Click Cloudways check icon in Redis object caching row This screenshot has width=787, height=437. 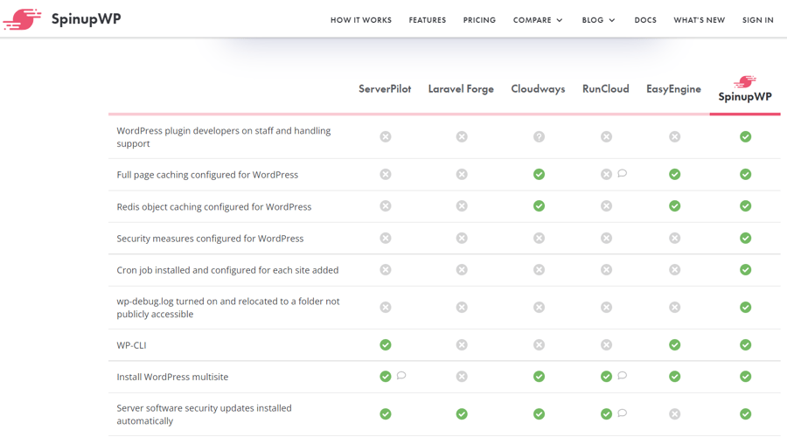point(539,205)
